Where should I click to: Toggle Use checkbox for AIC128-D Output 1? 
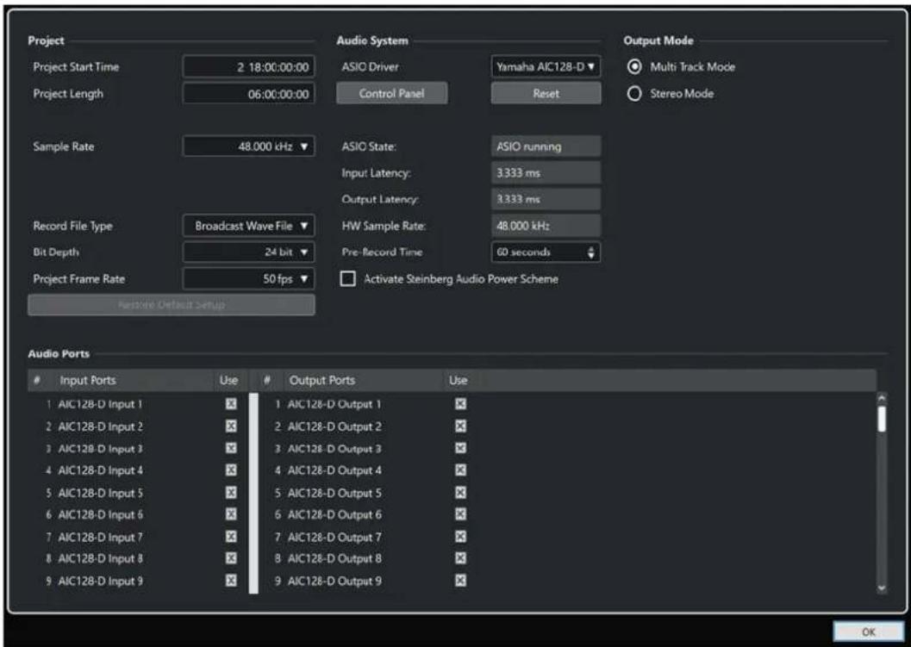tap(460, 404)
